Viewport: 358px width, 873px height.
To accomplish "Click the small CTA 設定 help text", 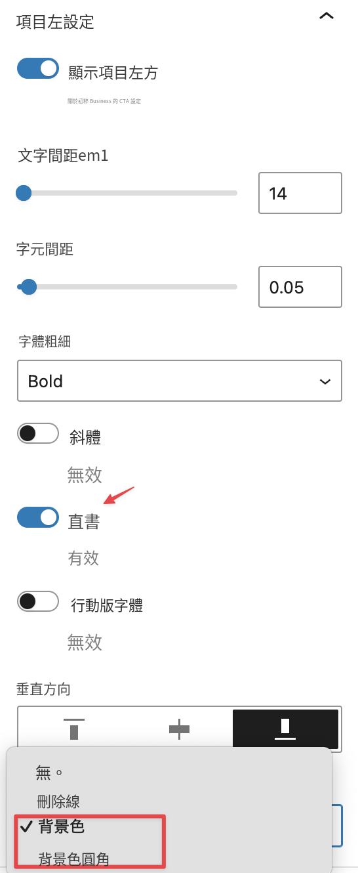I will [x=104, y=101].
